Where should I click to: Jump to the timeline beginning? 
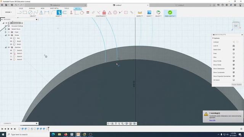pos(2,129)
